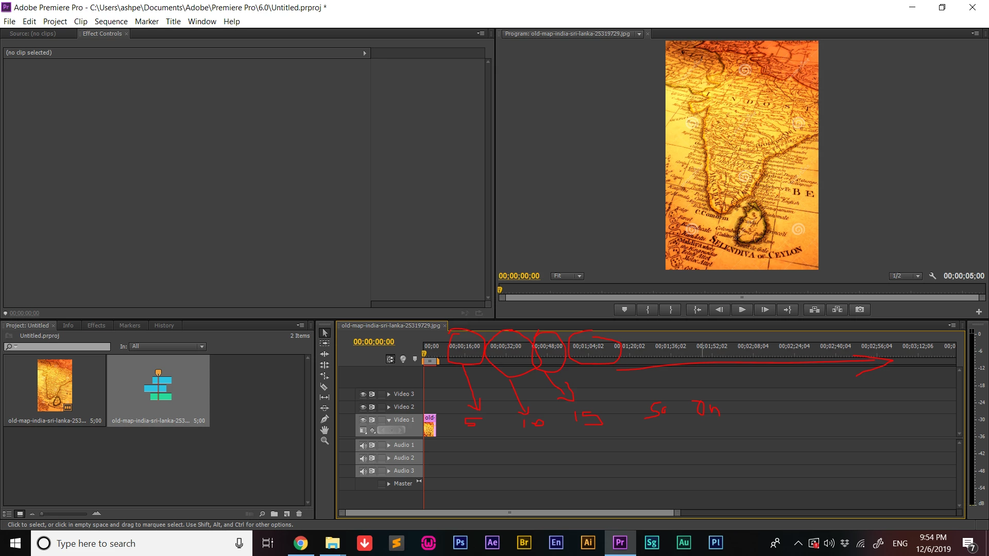Switch to the Effects tab
The width and height of the screenshot is (989, 556).
(x=96, y=325)
